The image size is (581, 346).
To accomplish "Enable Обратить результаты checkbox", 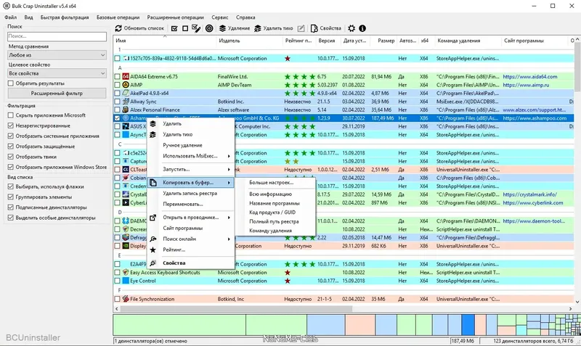I will (x=11, y=83).
